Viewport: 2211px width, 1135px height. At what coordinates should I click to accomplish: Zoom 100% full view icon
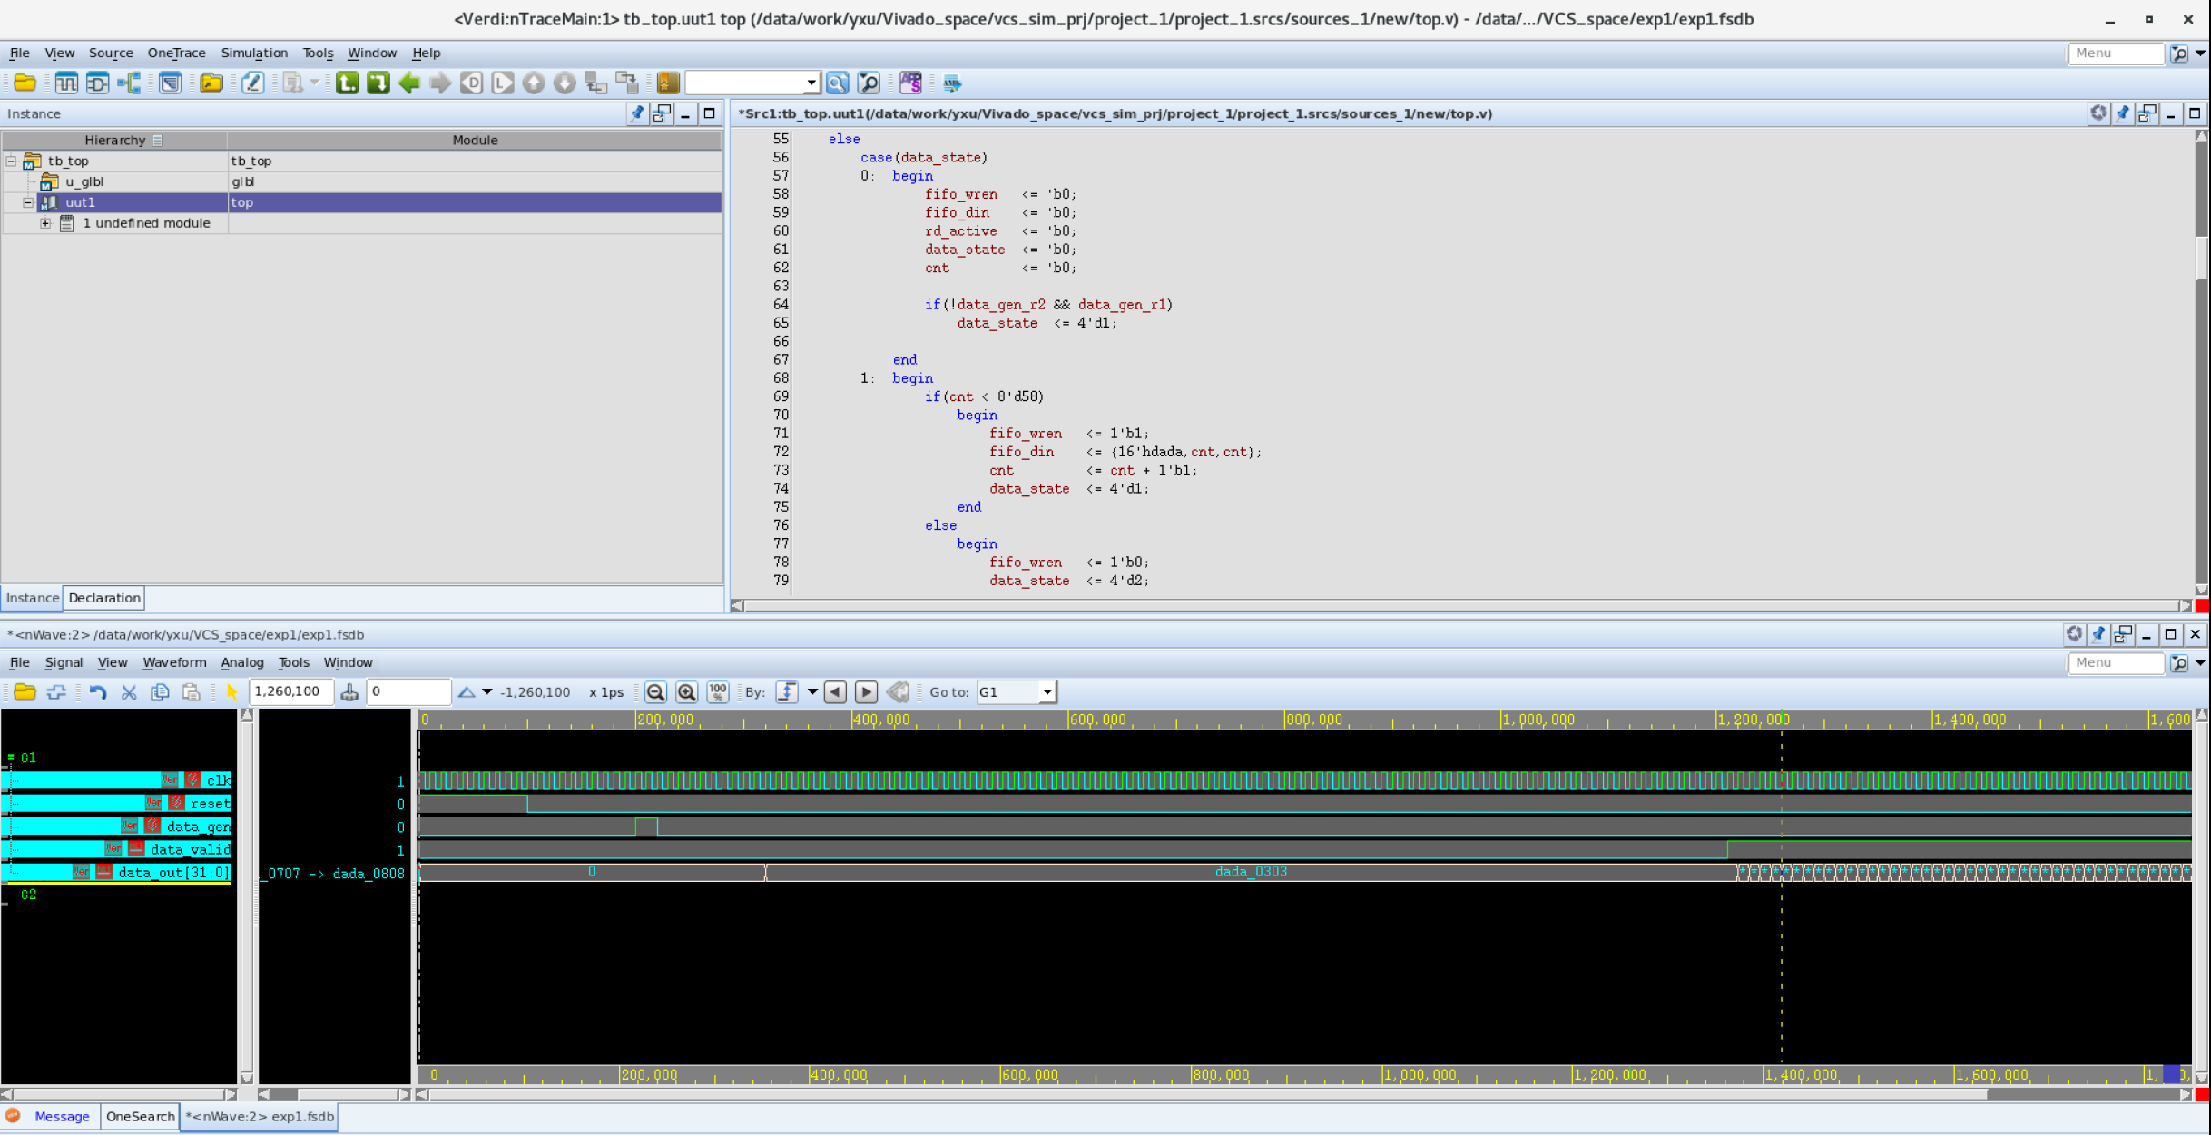click(x=718, y=692)
